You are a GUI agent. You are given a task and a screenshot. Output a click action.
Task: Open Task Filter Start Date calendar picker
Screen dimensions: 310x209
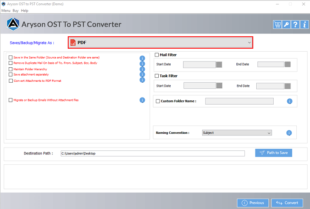(x=219, y=86)
